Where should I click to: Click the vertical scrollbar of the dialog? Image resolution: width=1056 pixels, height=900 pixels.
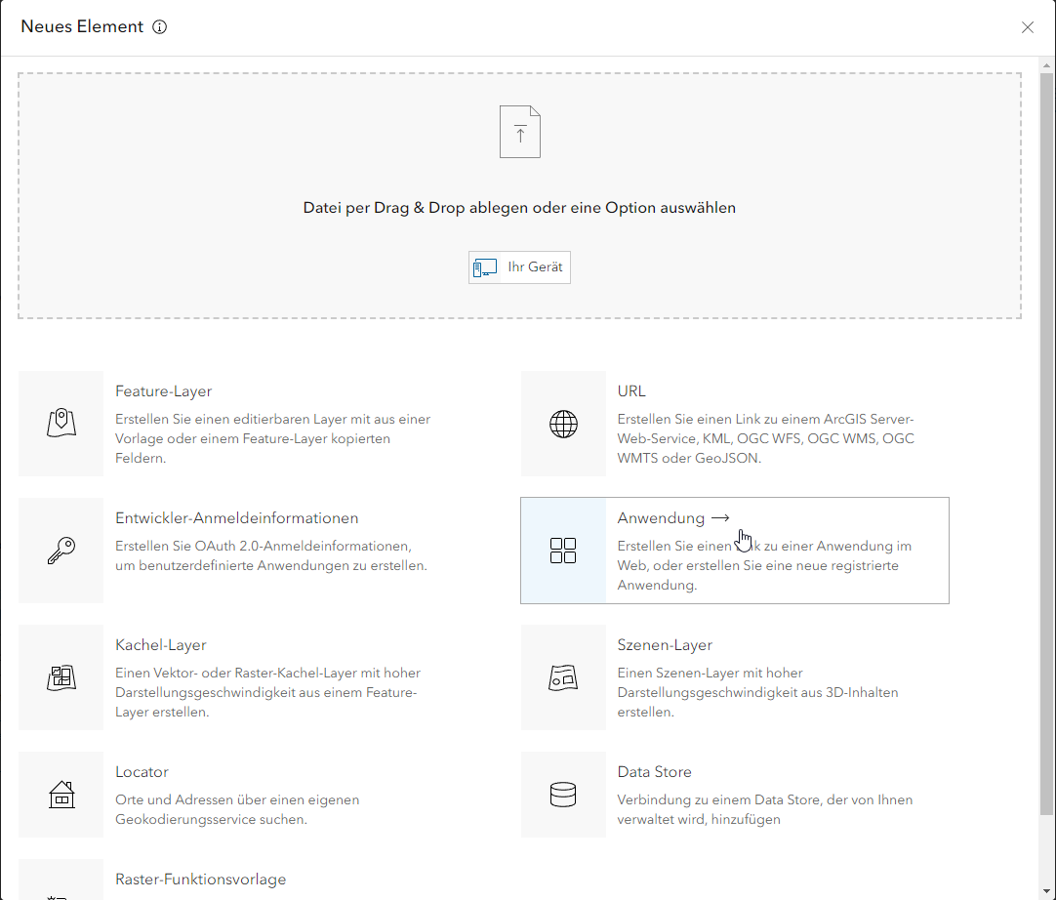click(1046, 439)
